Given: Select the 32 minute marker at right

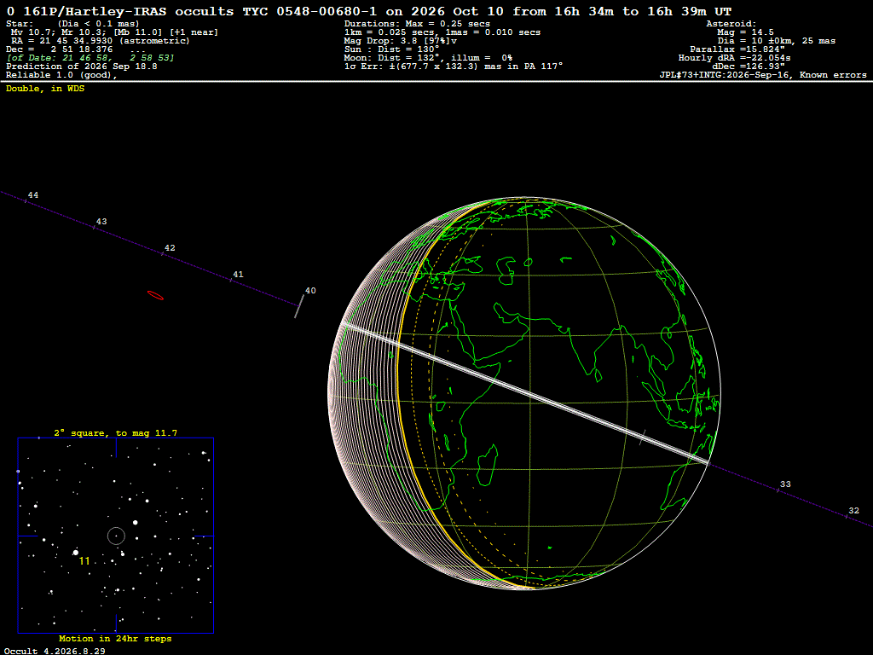Looking at the screenshot, I should (853, 511).
